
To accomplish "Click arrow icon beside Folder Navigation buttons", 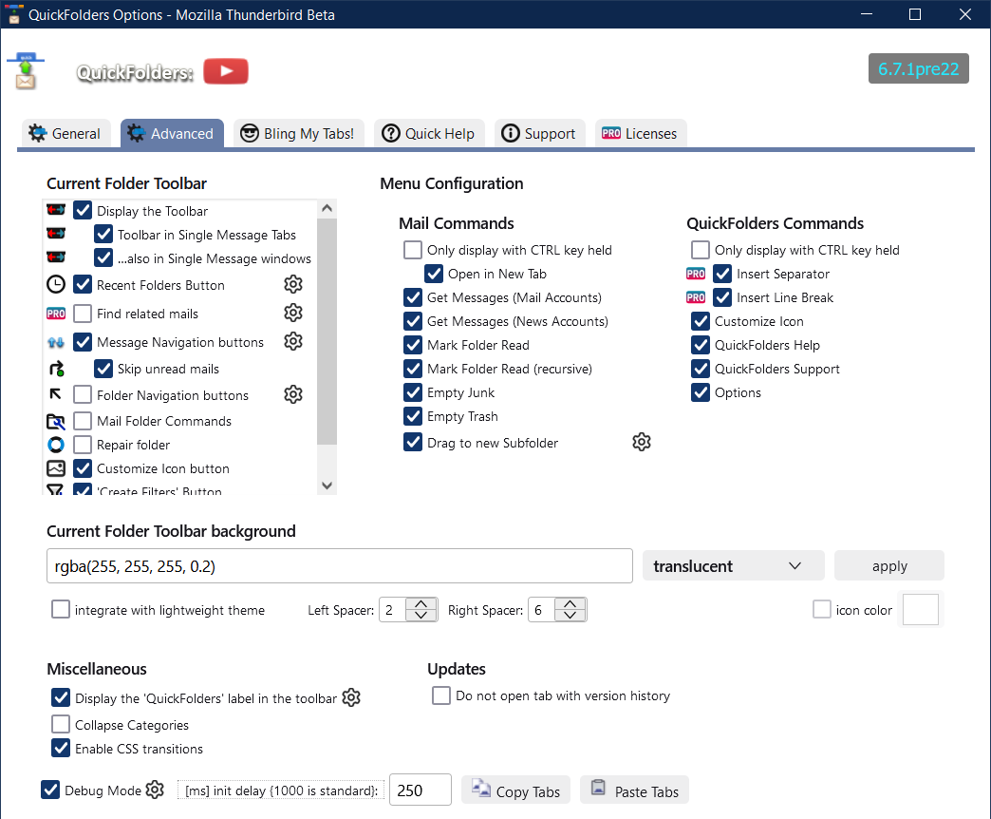I will (x=56, y=394).
